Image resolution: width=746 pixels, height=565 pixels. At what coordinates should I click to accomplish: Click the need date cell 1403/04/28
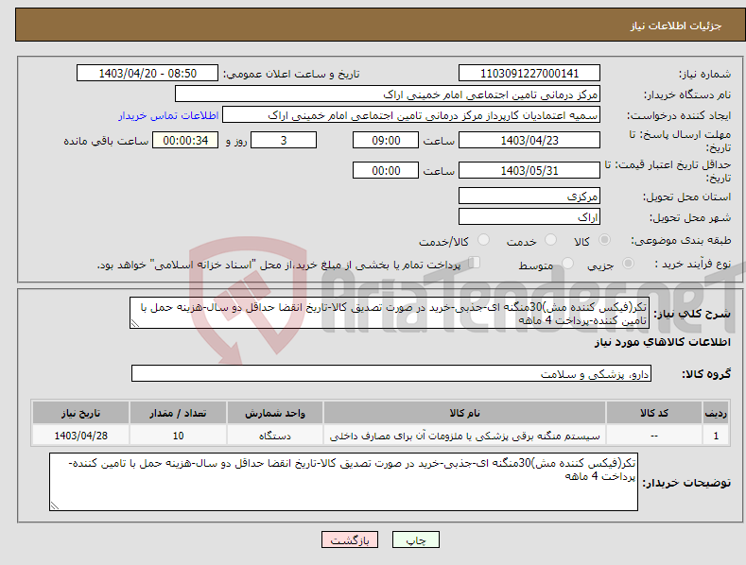click(81, 436)
